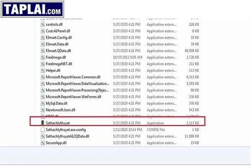Click the Sathachlythuyet traffic light application icon
Screen dimensions: 251x167
point(42,123)
